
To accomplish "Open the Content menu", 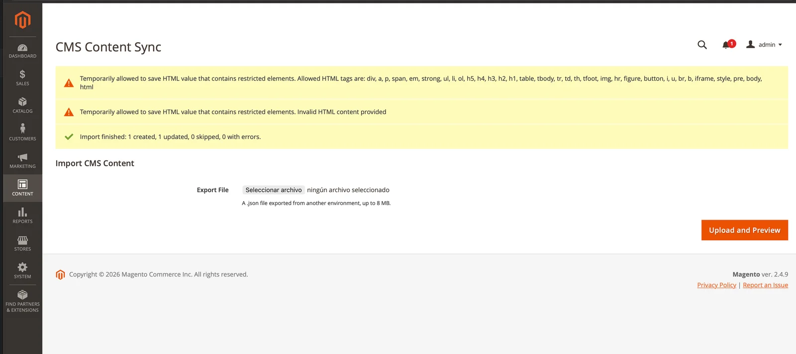I will [x=22, y=188].
